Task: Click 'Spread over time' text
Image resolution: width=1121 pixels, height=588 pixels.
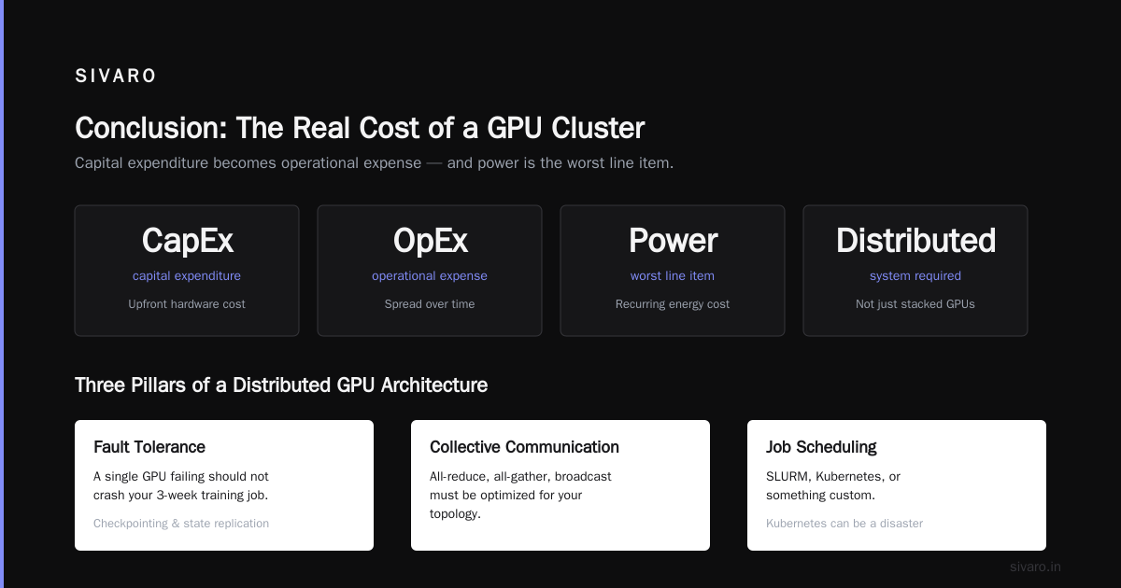Action: coord(430,304)
